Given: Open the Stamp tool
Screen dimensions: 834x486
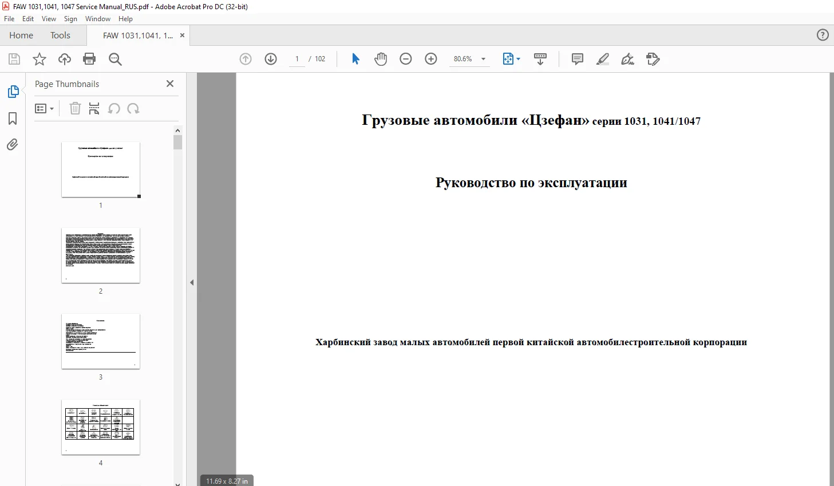Looking at the screenshot, I should [653, 59].
